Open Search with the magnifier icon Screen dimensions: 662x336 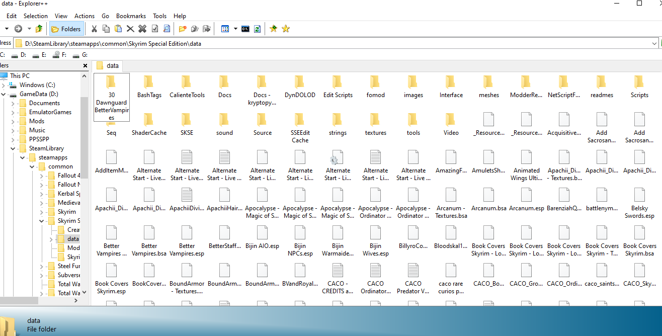tap(167, 29)
